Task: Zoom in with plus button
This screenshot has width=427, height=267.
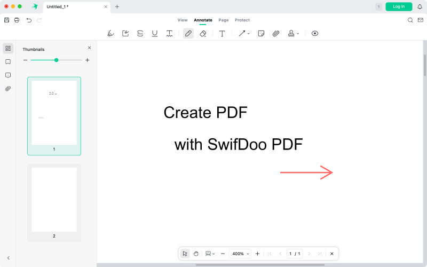Action: pos(257,254)
